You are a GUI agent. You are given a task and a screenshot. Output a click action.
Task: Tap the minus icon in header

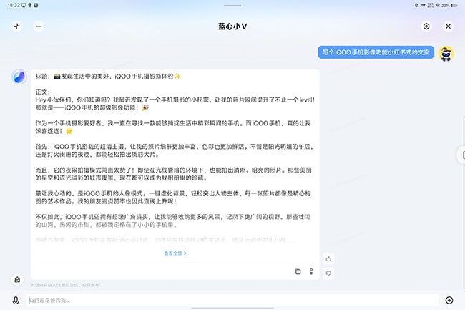[39, 26]
